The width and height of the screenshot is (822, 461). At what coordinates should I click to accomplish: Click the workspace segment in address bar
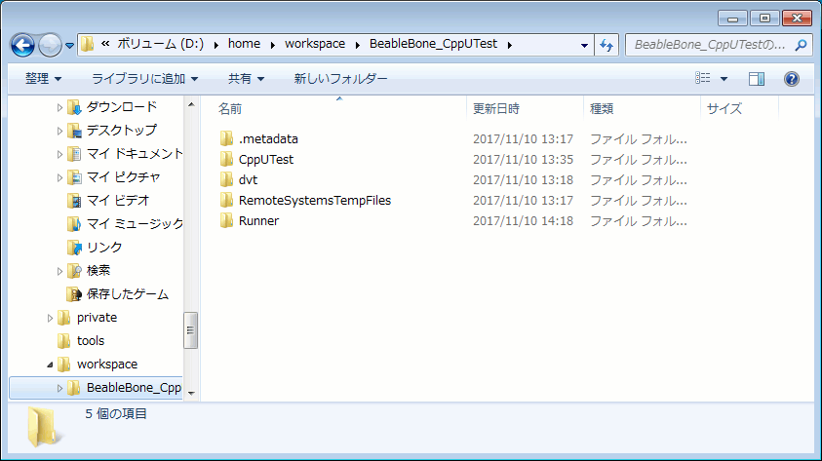tap(315, 44)
